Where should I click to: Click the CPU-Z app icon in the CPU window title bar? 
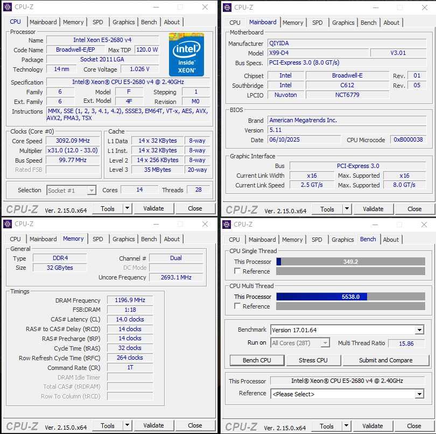click(x=8, y=7)
